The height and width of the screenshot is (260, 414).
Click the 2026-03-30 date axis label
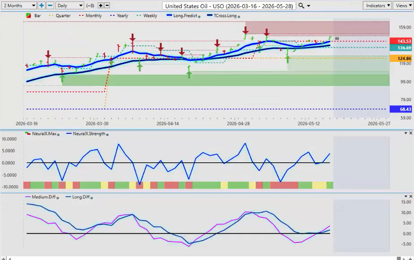pos(97,124)
